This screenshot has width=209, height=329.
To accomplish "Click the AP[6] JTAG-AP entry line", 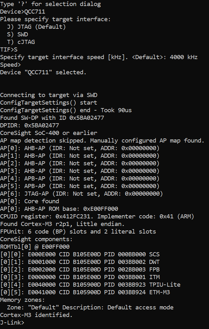I will 81,194.
